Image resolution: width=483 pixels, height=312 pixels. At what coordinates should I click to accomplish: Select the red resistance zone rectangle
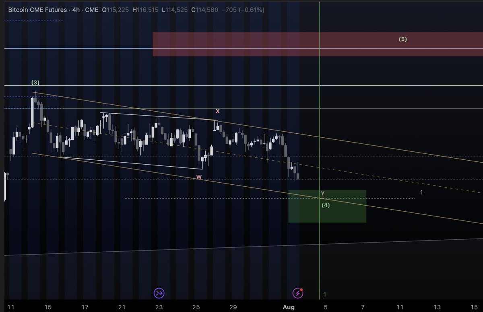[318, 44]
